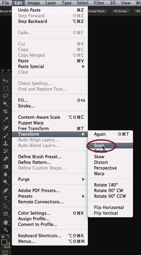This screenshot has height=255, width=141.
Task: Swap foreground and background colors
Action: (8, 236)
